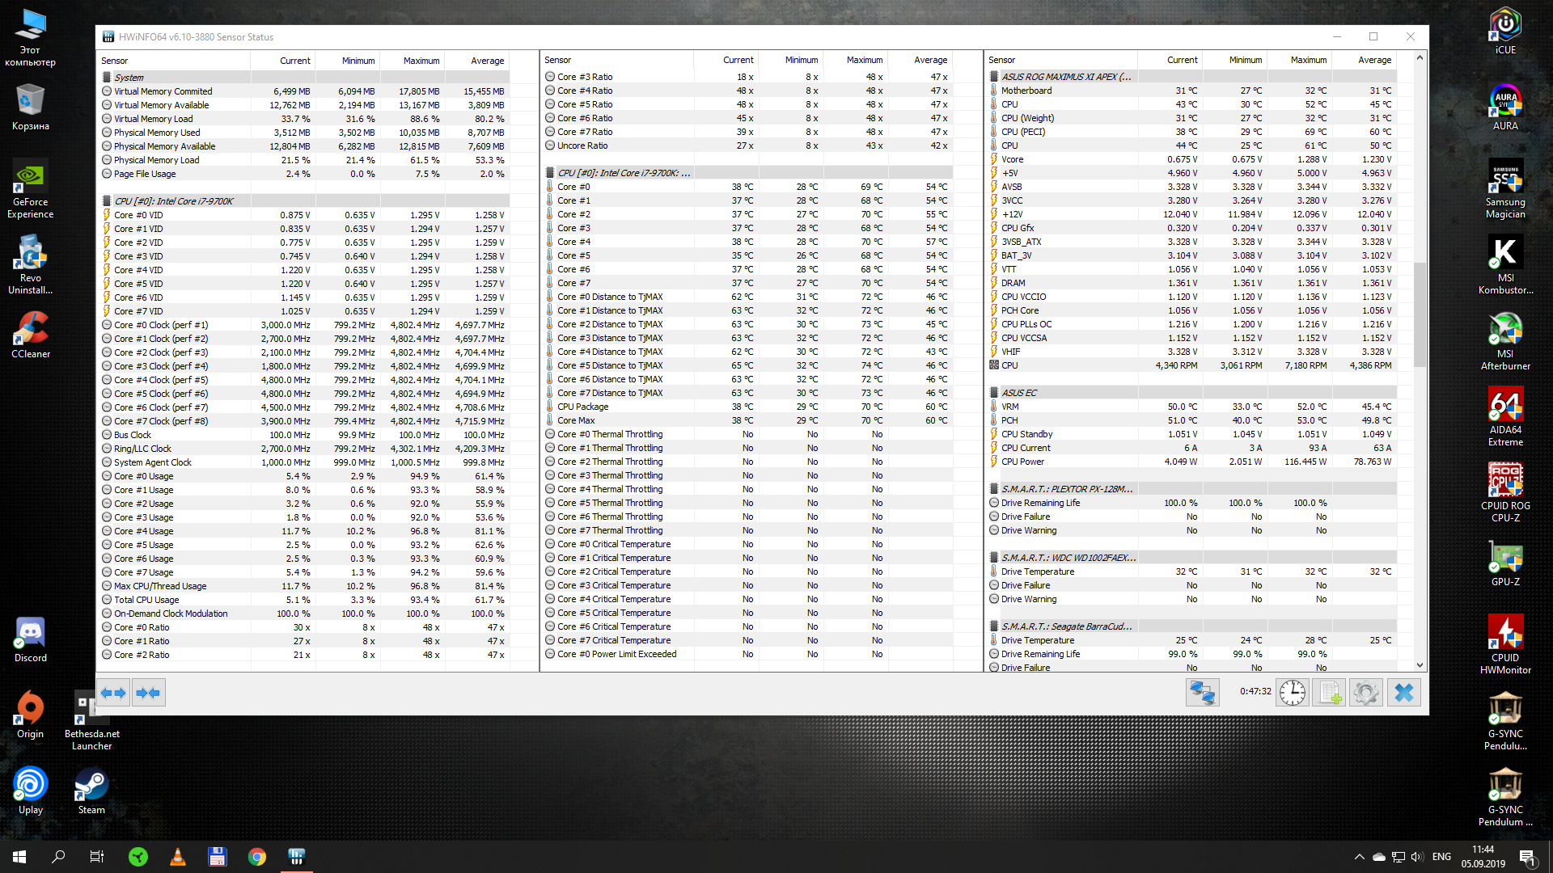Start logging with the sheet-plus icon
The image size is (1553, 873).
pyautogui.click(x=1329, y=693)
